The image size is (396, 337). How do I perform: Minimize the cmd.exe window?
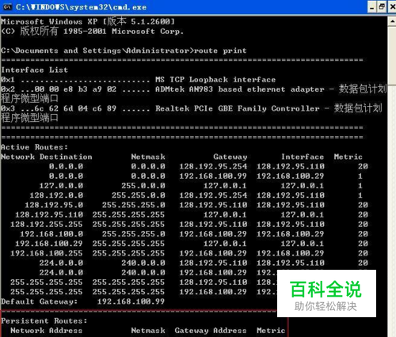coord(372,7)
